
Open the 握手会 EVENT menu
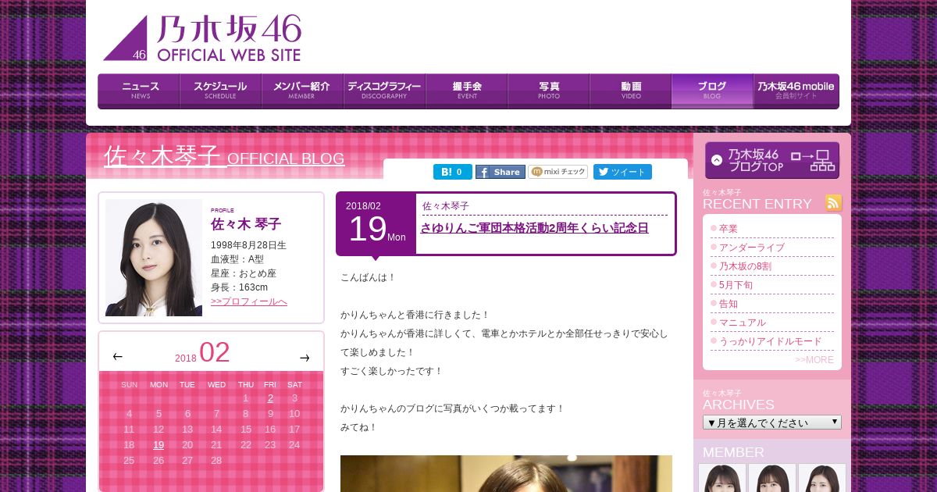pyautogui.click(x=467, y=91)
